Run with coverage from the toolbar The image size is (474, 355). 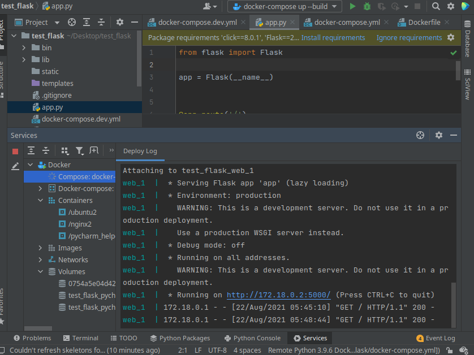click(381, 6)
